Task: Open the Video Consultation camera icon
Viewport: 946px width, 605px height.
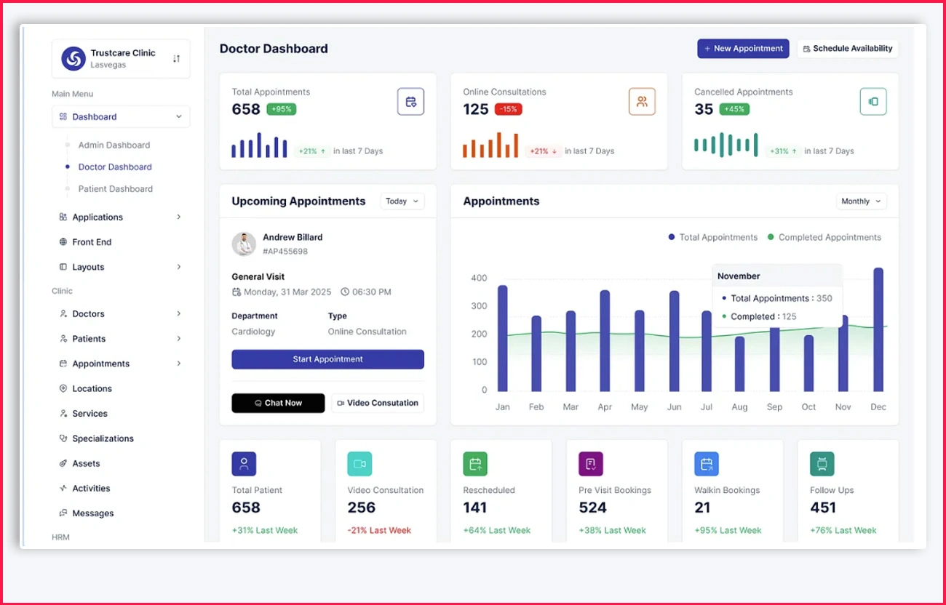Action: (x=359, y=463)
